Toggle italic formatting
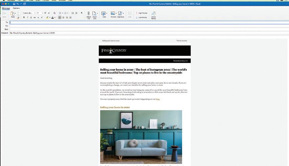Screen dimensions: 289x166 [27, 18]
